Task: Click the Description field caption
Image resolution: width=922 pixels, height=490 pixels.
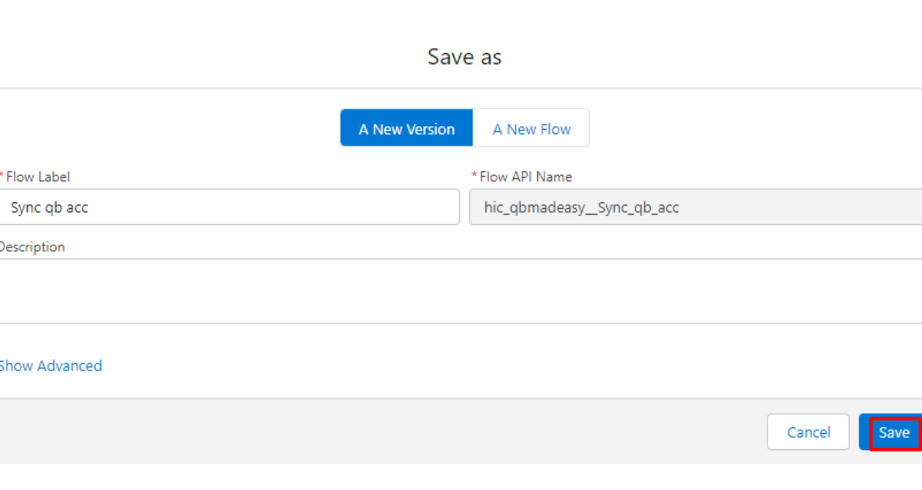Action: click(32, 247)
